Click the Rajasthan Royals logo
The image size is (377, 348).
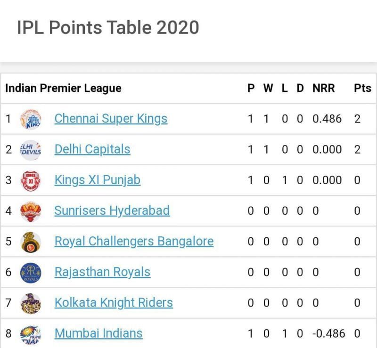[31, 272]
